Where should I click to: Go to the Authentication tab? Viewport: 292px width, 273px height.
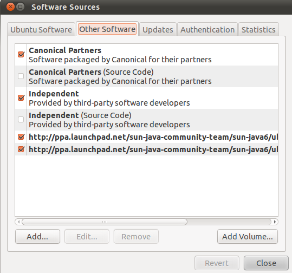207,30
